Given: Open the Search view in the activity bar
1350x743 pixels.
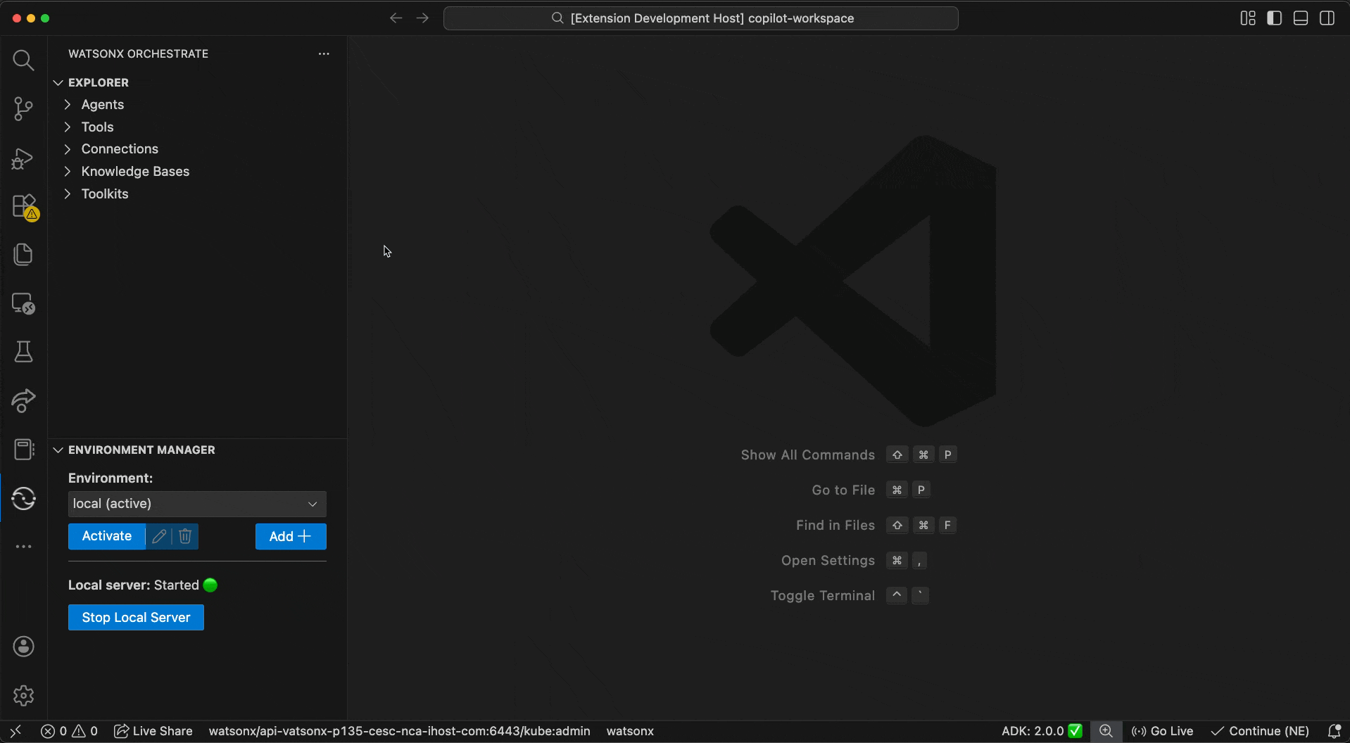Looking at the screenshot, I should coord(23,61).
